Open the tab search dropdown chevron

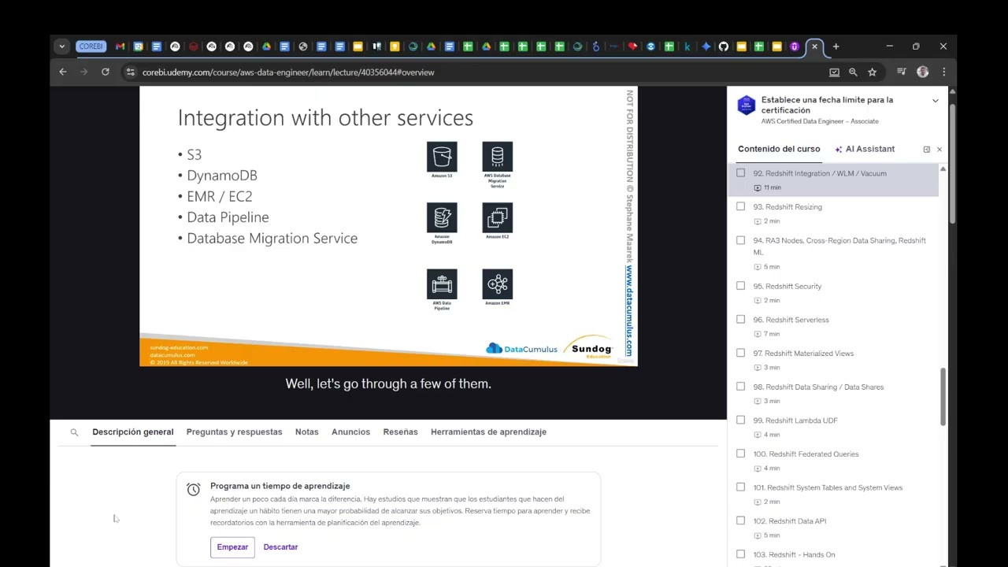pyautogui.click(x=61, y=46)
